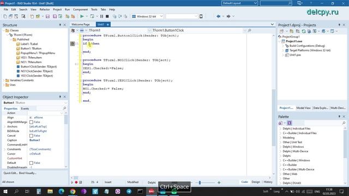Open the Model View tab
The width and height of the screenshot is (349, 196).
click(303, 108)
